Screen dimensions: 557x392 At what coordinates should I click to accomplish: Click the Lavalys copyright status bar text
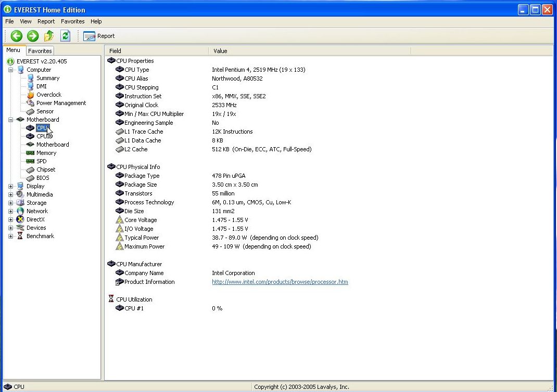coord(301,387)
